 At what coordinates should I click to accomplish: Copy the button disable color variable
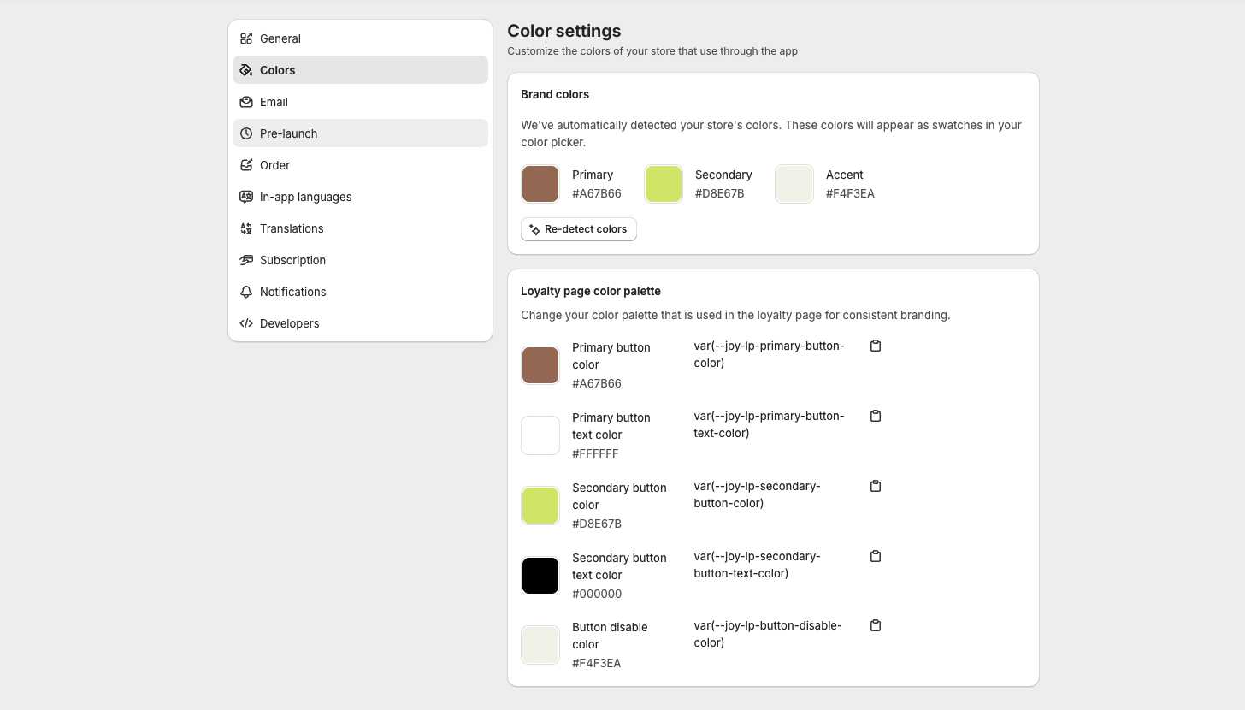point(875,625)
